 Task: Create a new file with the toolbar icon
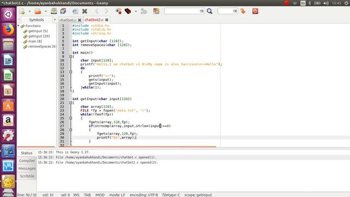[x=22, y=11]
